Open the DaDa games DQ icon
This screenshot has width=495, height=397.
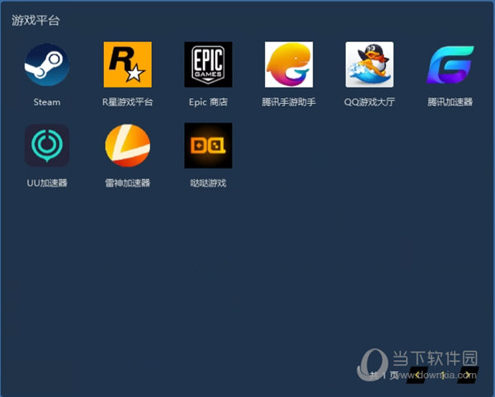[209, 145]
